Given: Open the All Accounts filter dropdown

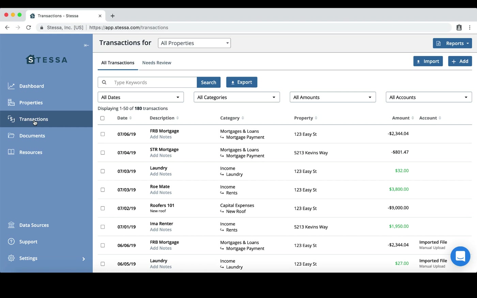Looking at the screenshot, I should pos(429,97).
